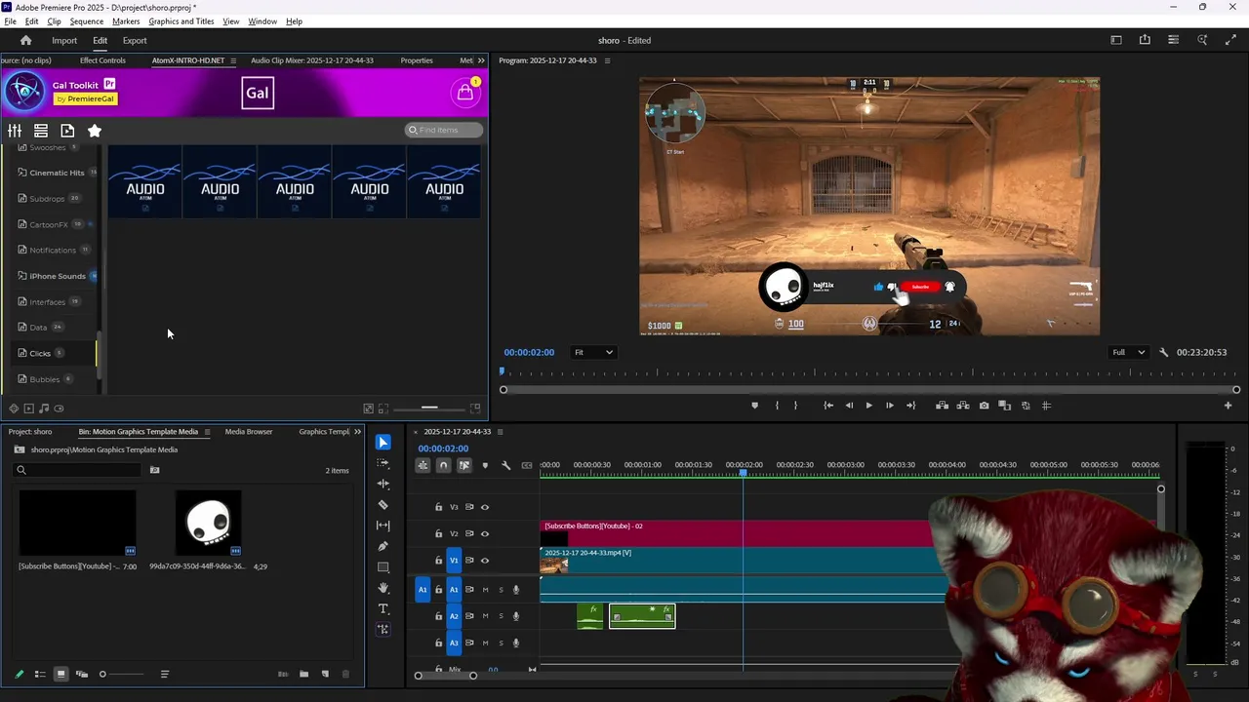Select the Pen tool
Viewport: 1249px width, 702px height.
(x=383, y=546)
